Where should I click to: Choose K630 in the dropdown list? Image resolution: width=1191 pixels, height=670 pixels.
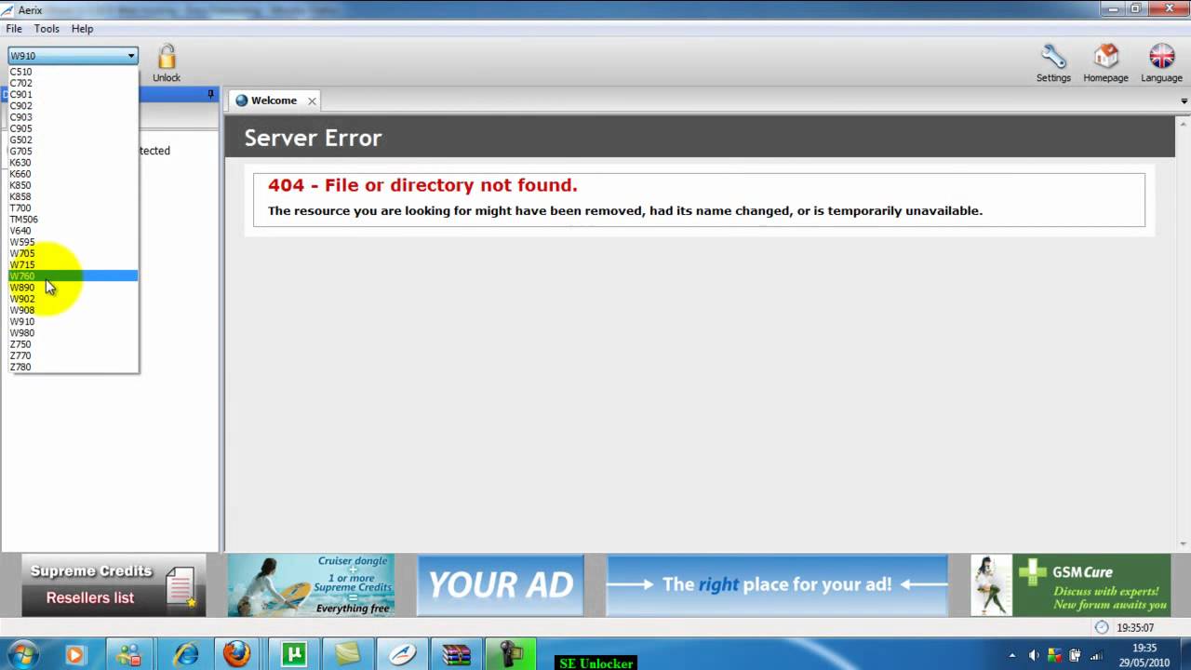pos(74,163)
